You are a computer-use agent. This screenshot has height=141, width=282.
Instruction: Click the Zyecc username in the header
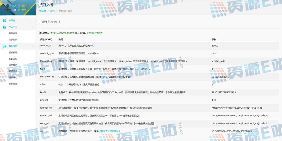(x=16, y=6)
